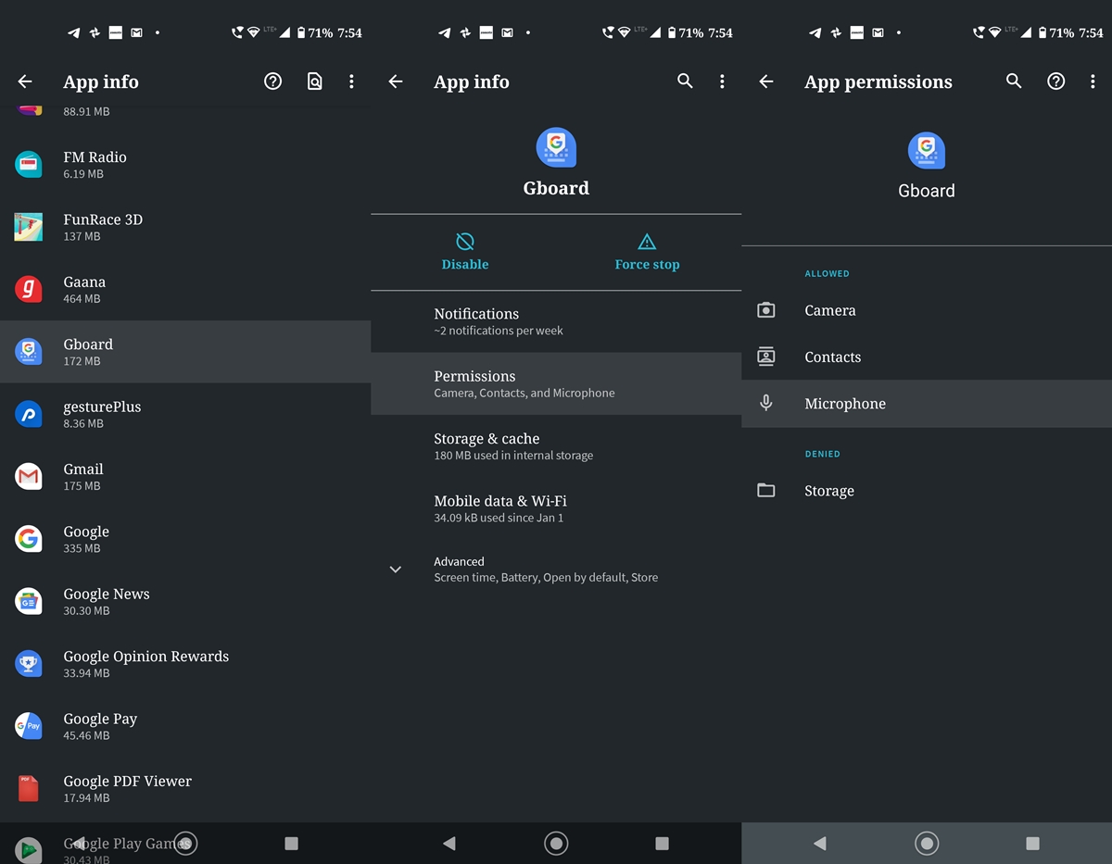1112x864 pixels.
Task: Tap the Gaana app icon
Action: (29, 289)
